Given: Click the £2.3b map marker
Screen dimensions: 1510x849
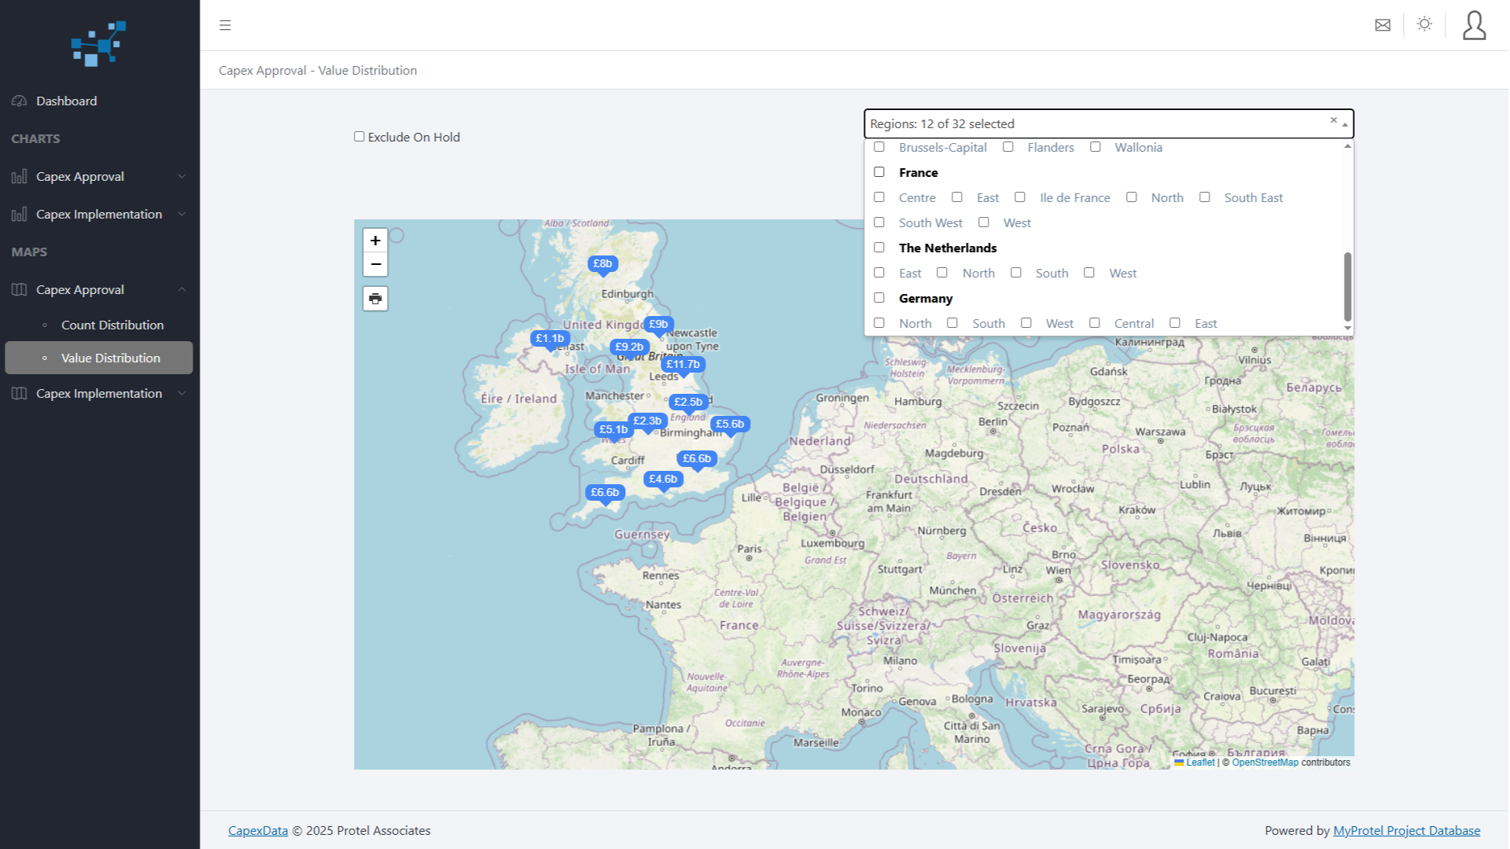Looking at the screenshot, I should [x=647, y=421].
